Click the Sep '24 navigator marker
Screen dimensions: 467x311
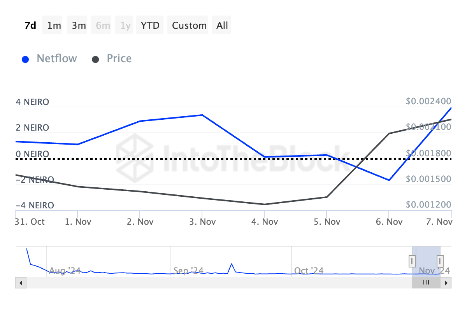(188, 271)
